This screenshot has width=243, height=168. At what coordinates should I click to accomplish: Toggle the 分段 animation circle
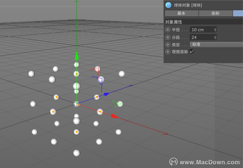[168, 37]
